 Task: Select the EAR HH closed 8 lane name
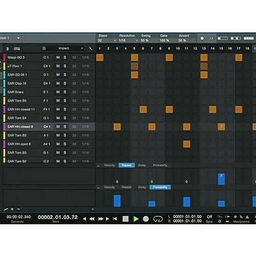pyautogui.click(x=20, y=126)
